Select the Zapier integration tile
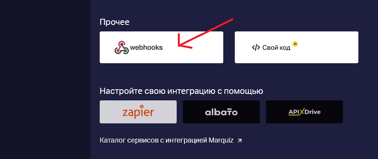The height and width of the screenshot is (159, 378). (138, 112)
